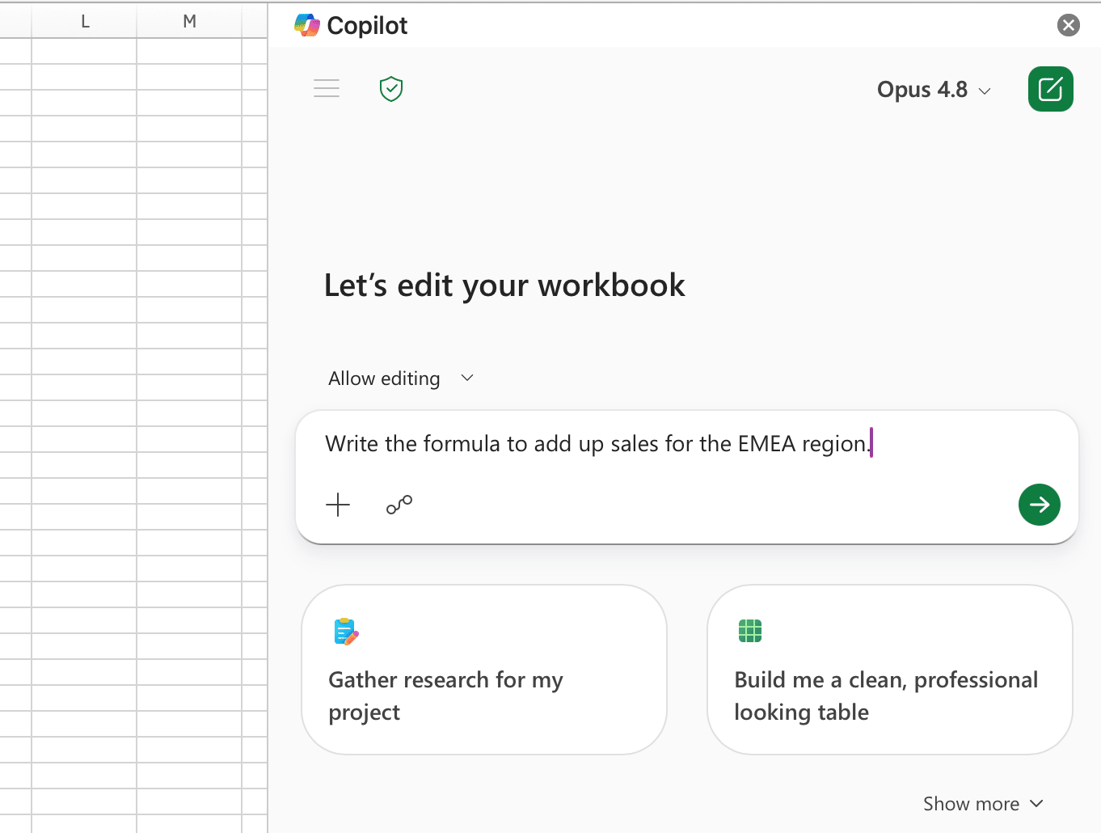Open the Copilot hamburger menu

coord(327,88)
